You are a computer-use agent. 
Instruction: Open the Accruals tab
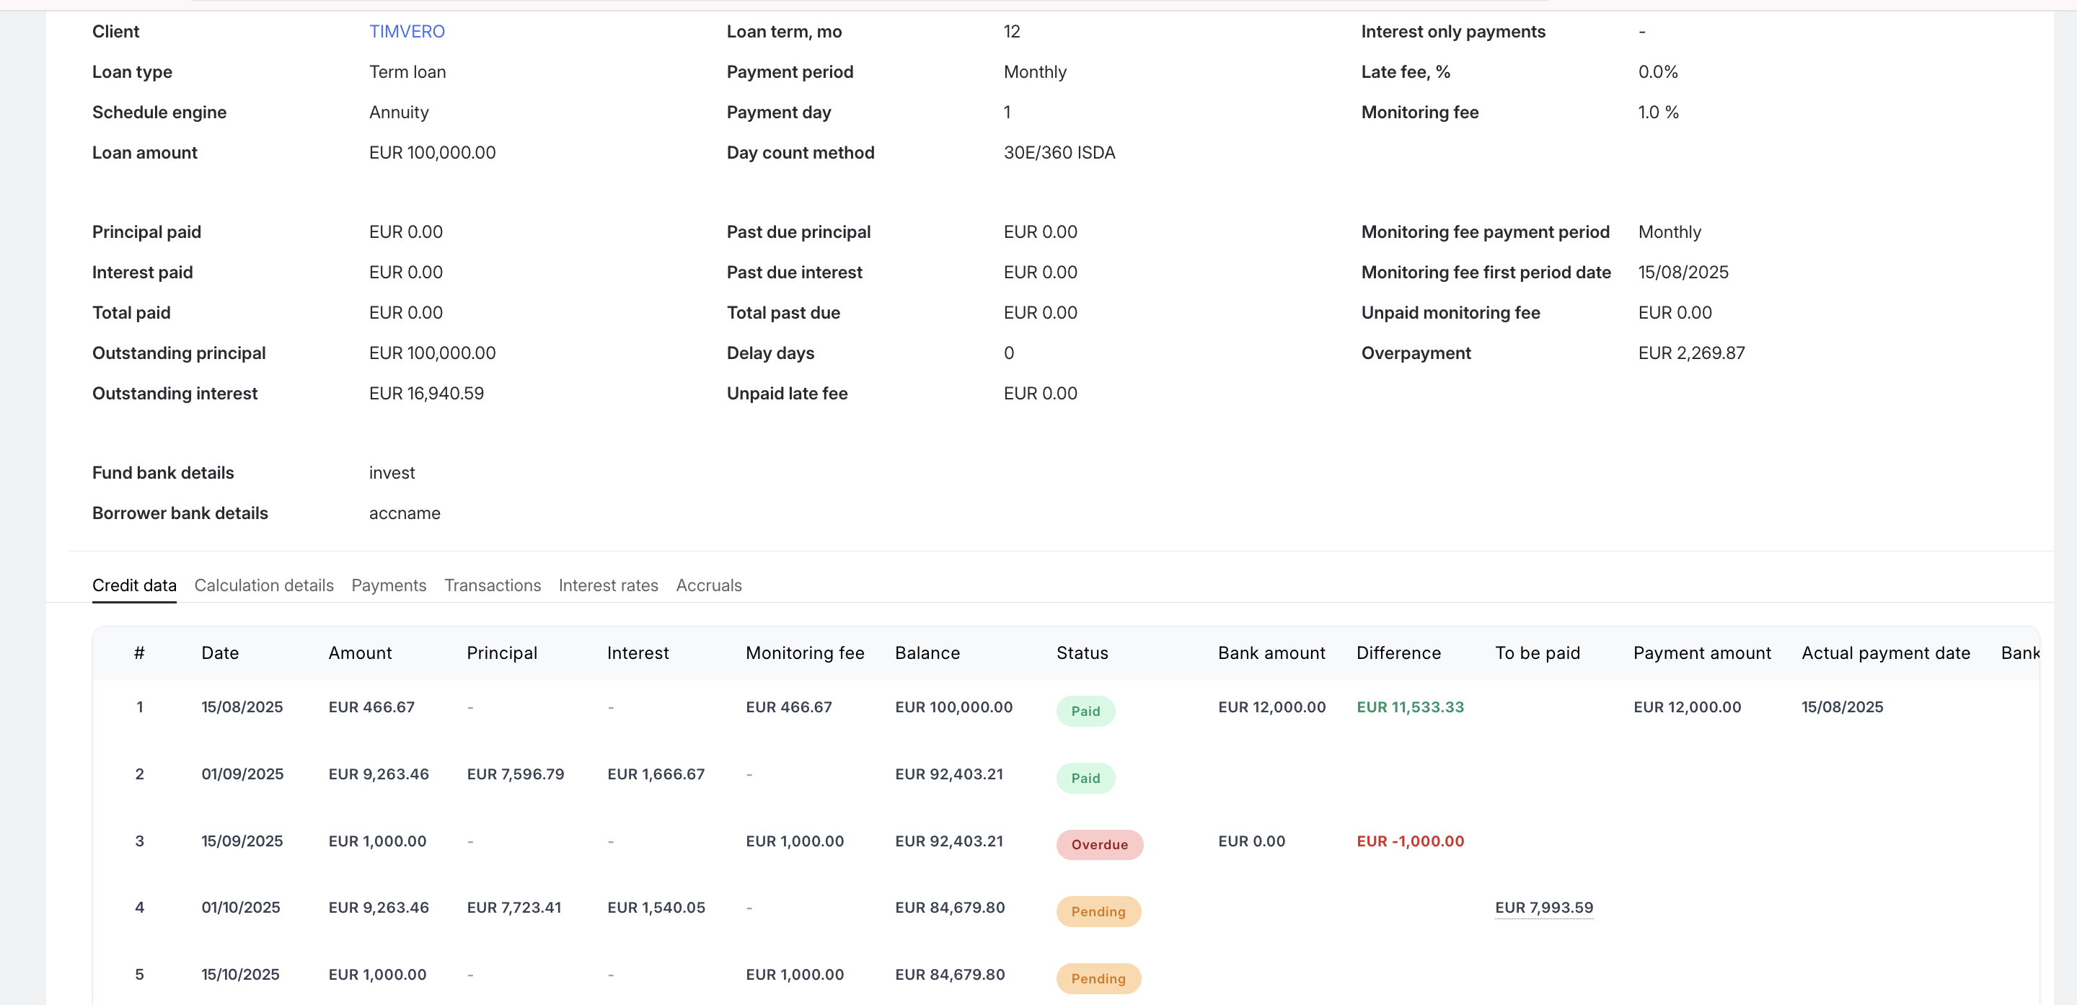(708, 585)
